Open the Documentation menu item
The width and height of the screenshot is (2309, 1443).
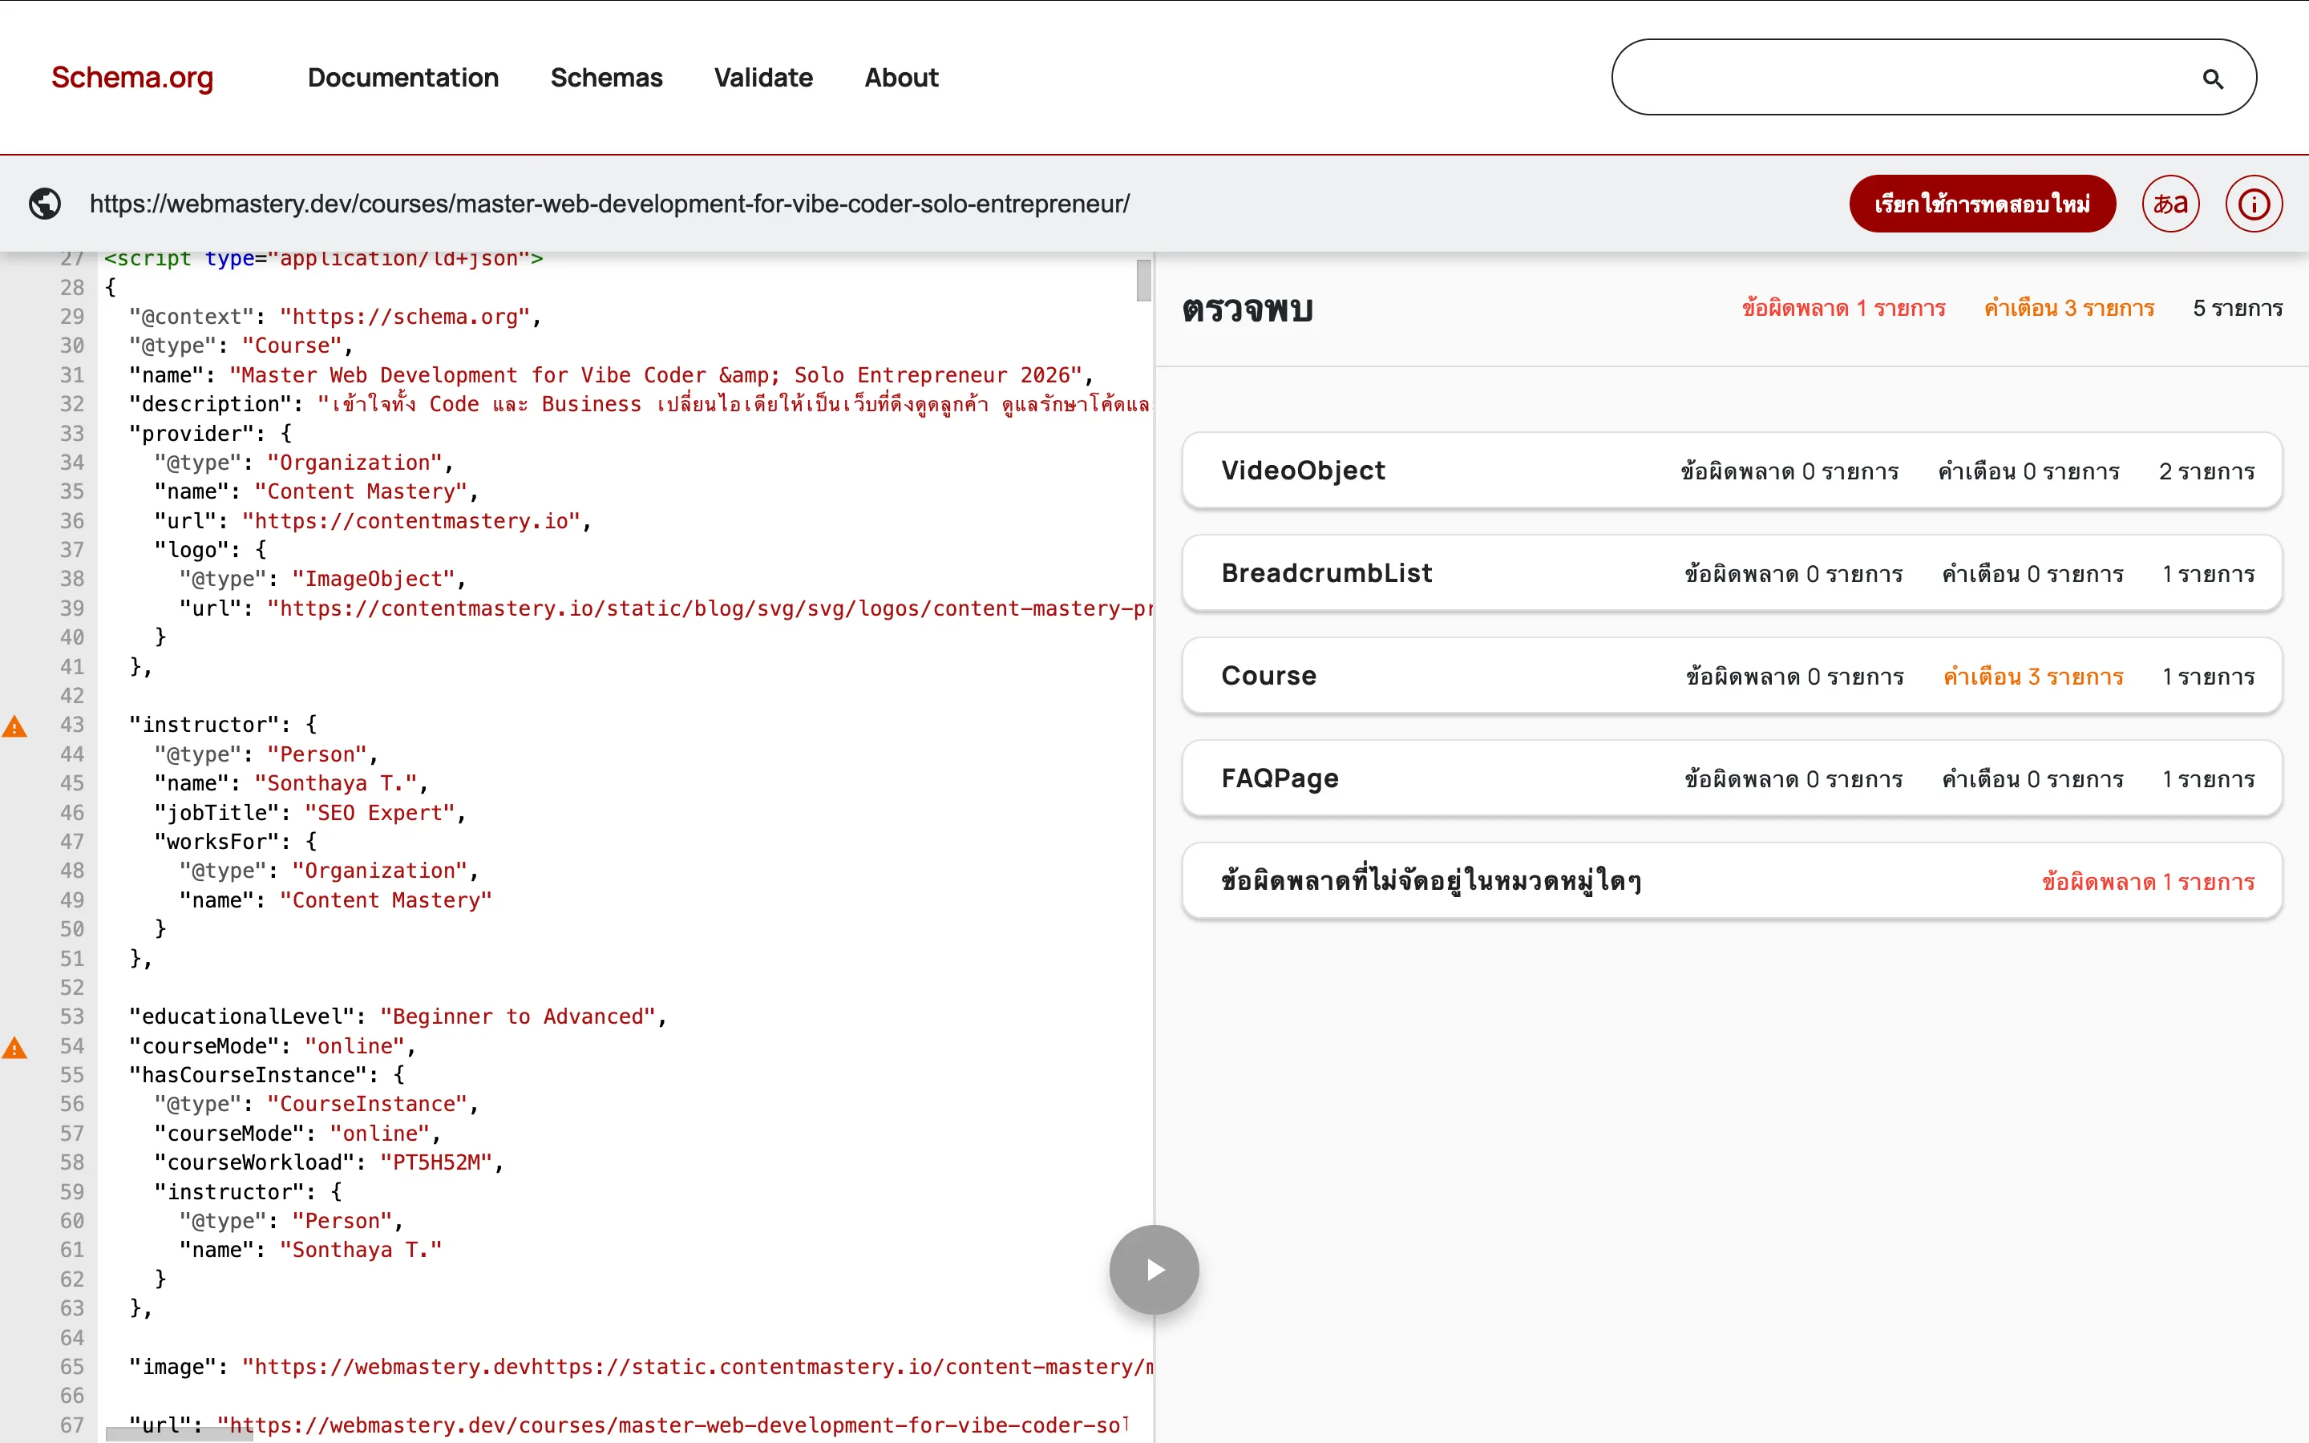402,77
